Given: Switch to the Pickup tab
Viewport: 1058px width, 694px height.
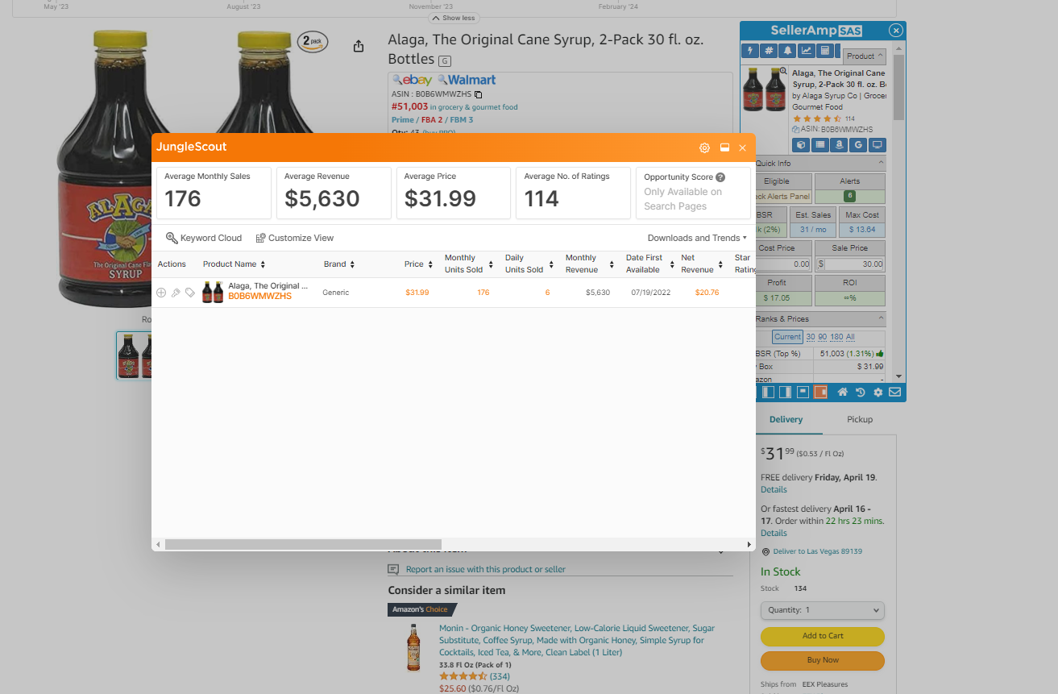Looking at the screenshot, I should pos(860,419).
